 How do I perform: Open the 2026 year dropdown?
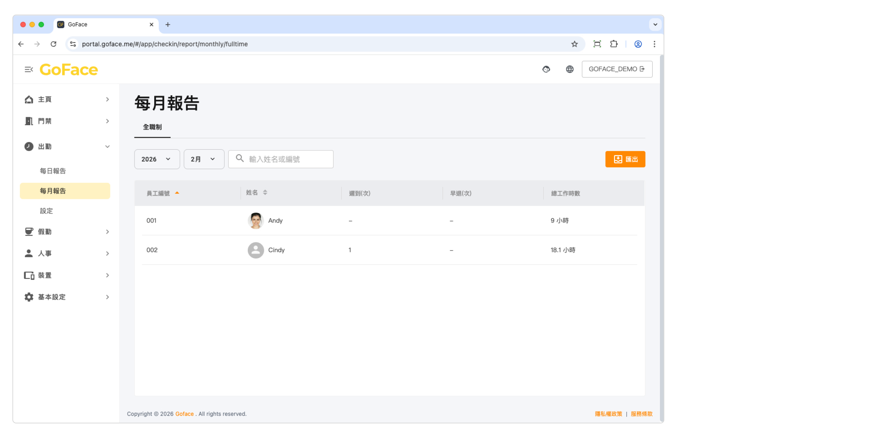pyautogui.click(x=157, y=159)
